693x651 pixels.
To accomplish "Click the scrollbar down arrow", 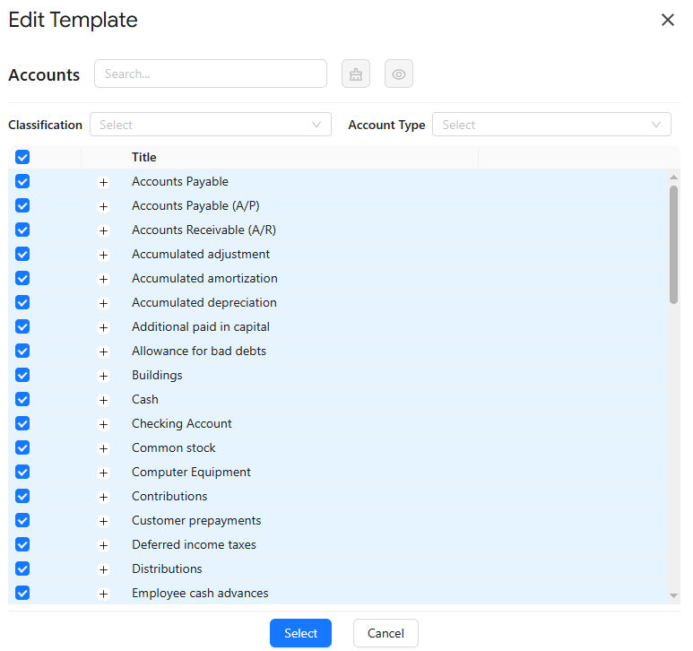I will click(673, 595).
